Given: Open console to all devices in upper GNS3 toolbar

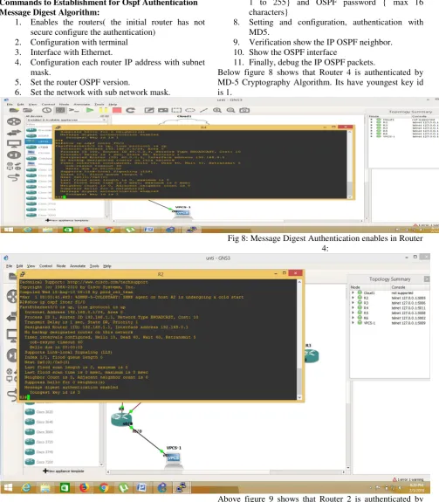Looking at the screenshot, I should point(74,110).
